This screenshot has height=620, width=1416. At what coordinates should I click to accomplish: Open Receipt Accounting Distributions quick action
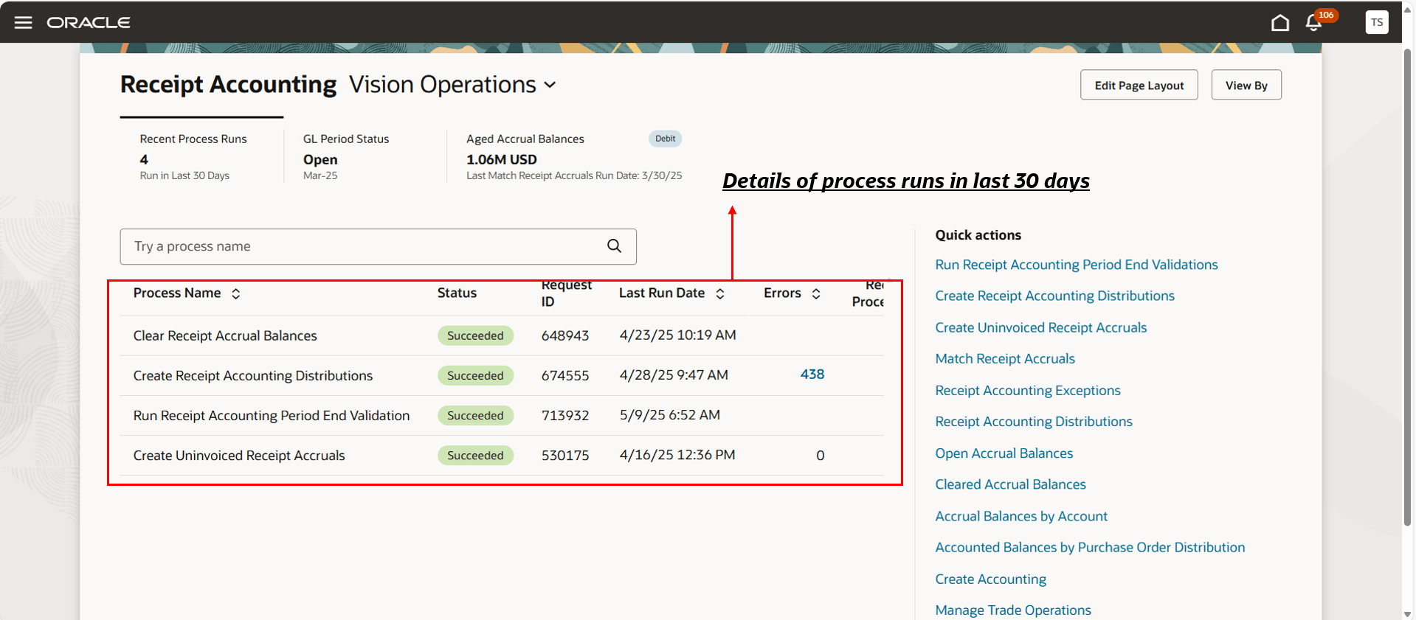pyautogui.click(x=1034, y=422)
